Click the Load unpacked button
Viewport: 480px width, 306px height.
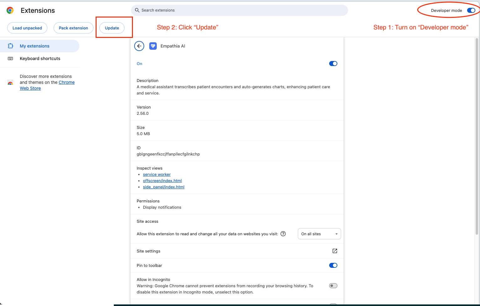(27, 28)
